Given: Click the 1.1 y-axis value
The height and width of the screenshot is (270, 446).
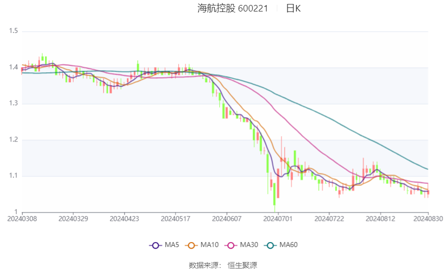Looking at the screenshot, I should (13, 175).
